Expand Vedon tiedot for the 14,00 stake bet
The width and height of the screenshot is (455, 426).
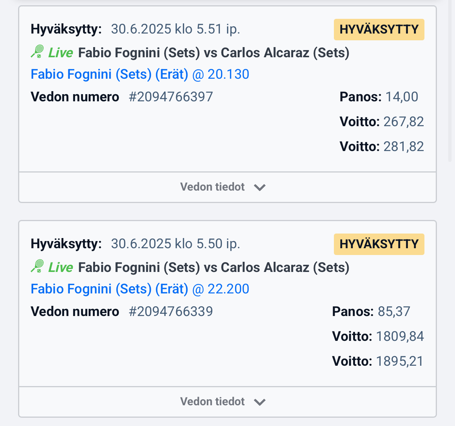tap(212, 187)
